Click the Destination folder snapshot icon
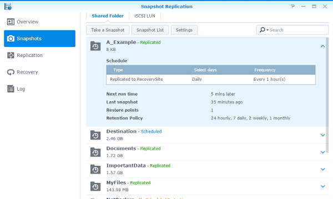Screen dimensions: 333x199 (95, 135)
